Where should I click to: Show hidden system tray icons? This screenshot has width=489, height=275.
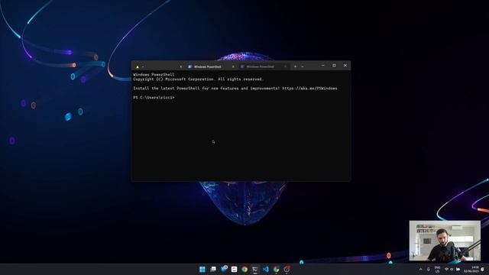pyautogui.click(x=421, y=270)
